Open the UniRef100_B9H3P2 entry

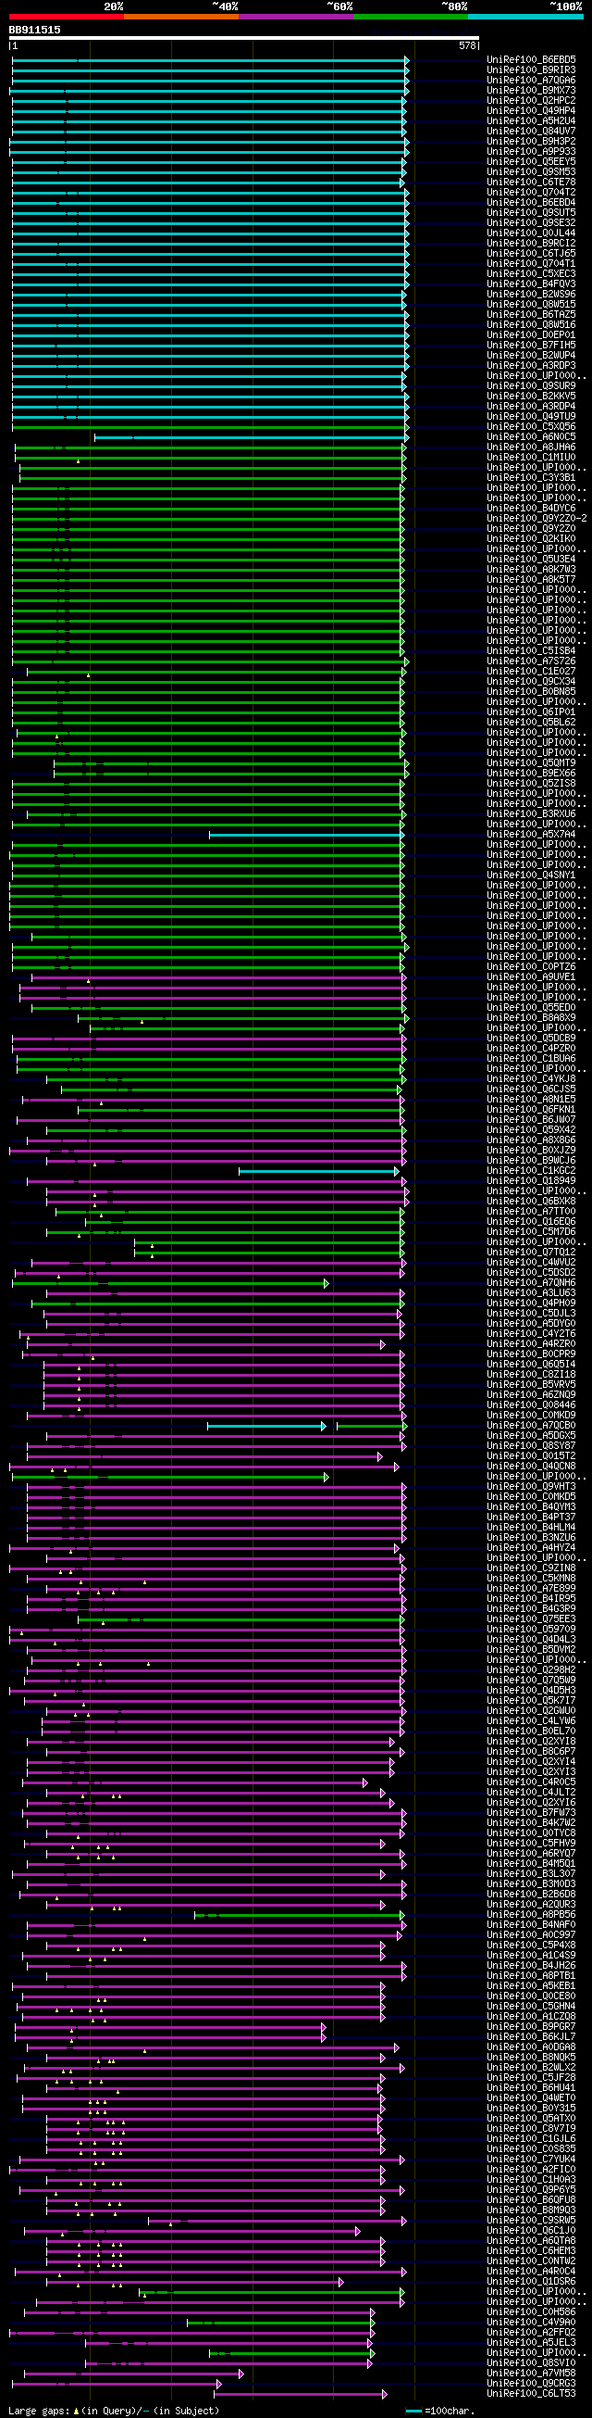point(531,141)
